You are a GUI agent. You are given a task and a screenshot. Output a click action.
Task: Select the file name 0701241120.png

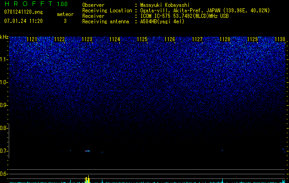[x=23, y=12]
